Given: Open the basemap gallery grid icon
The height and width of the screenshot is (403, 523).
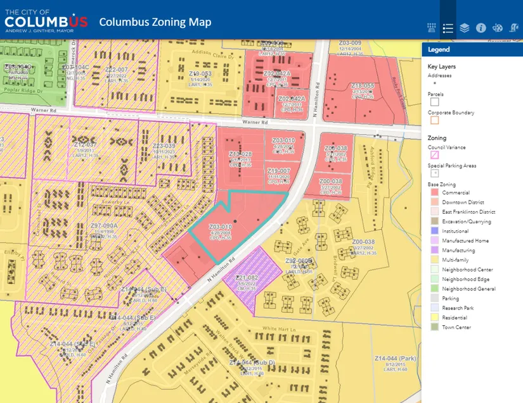Looking at the screenshot, I should (x=432, y=28).
